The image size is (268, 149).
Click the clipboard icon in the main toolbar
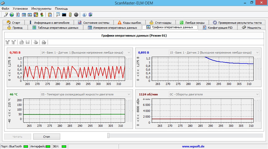pos(50,15)
